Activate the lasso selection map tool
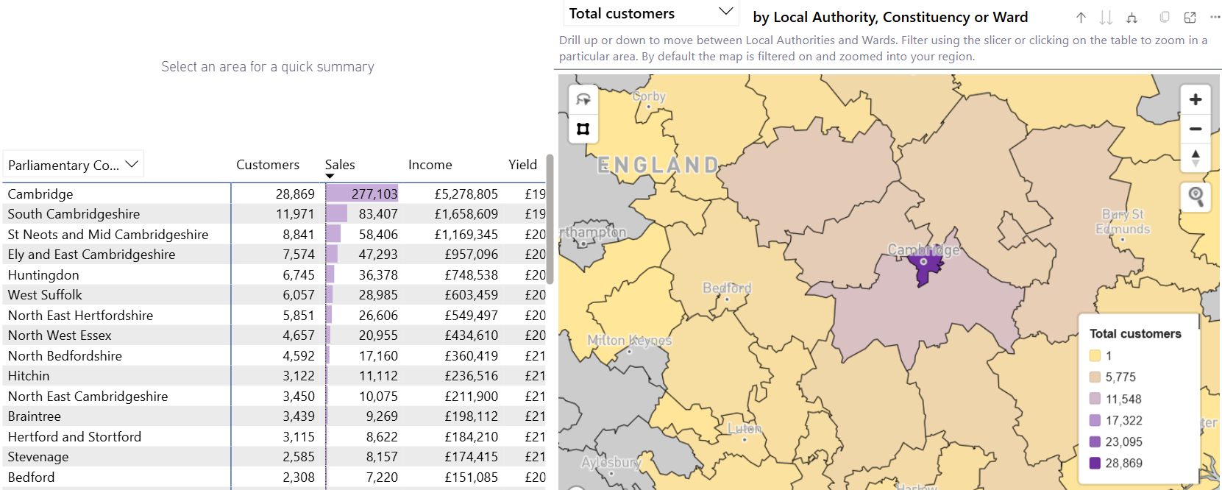 (583, 100)
